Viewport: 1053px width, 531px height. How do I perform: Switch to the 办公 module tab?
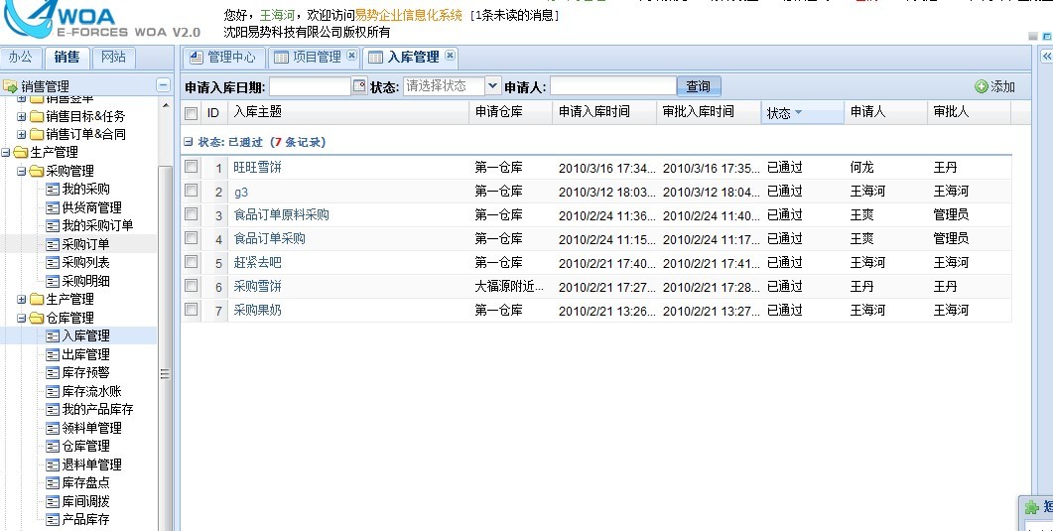coord(21,58)
